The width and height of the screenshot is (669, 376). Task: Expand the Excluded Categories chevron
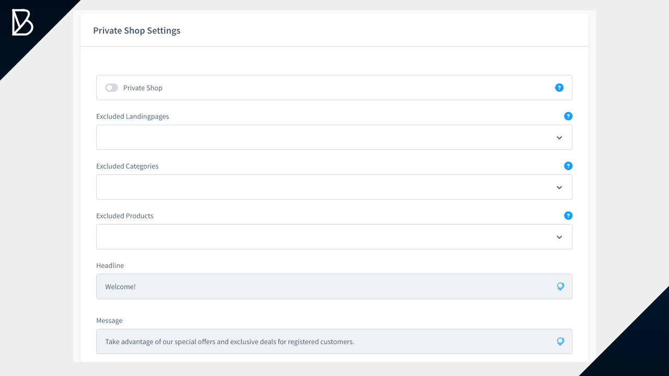tap(559, 187)
